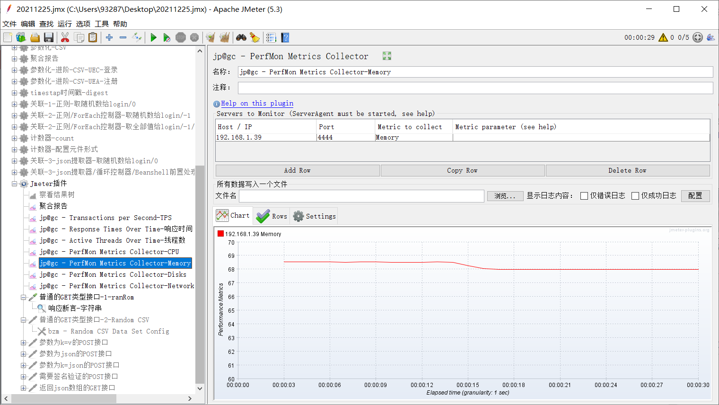Open the Function Helper list icon
This screenshot has width=719, height=405.
(x=271, y=37)
